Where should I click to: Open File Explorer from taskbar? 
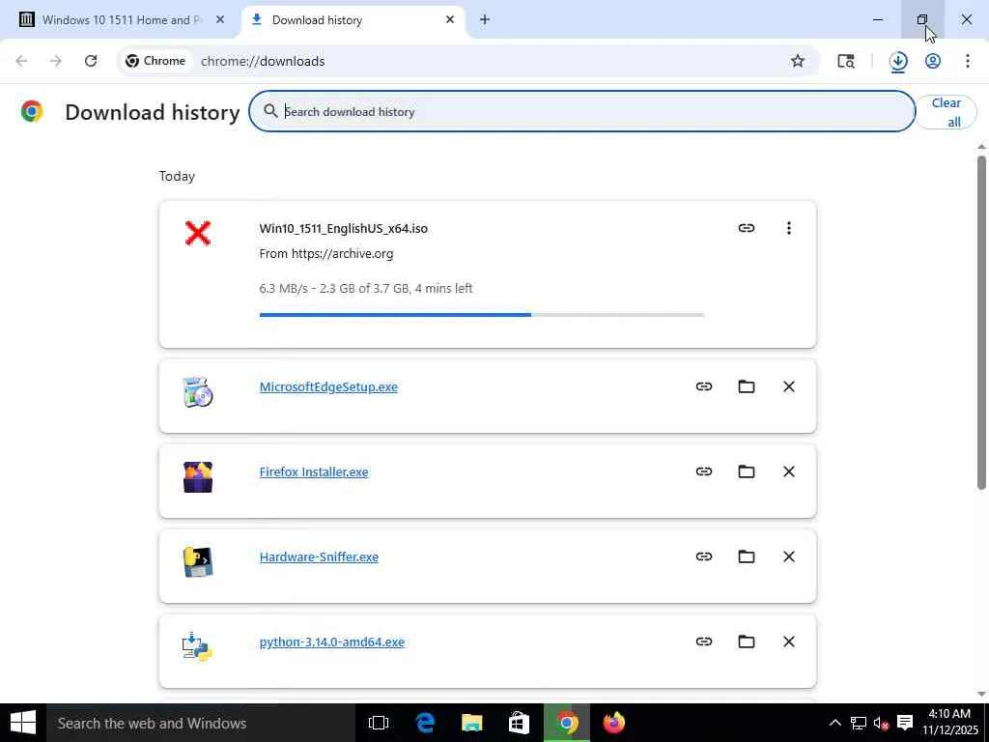pos(471,723)
